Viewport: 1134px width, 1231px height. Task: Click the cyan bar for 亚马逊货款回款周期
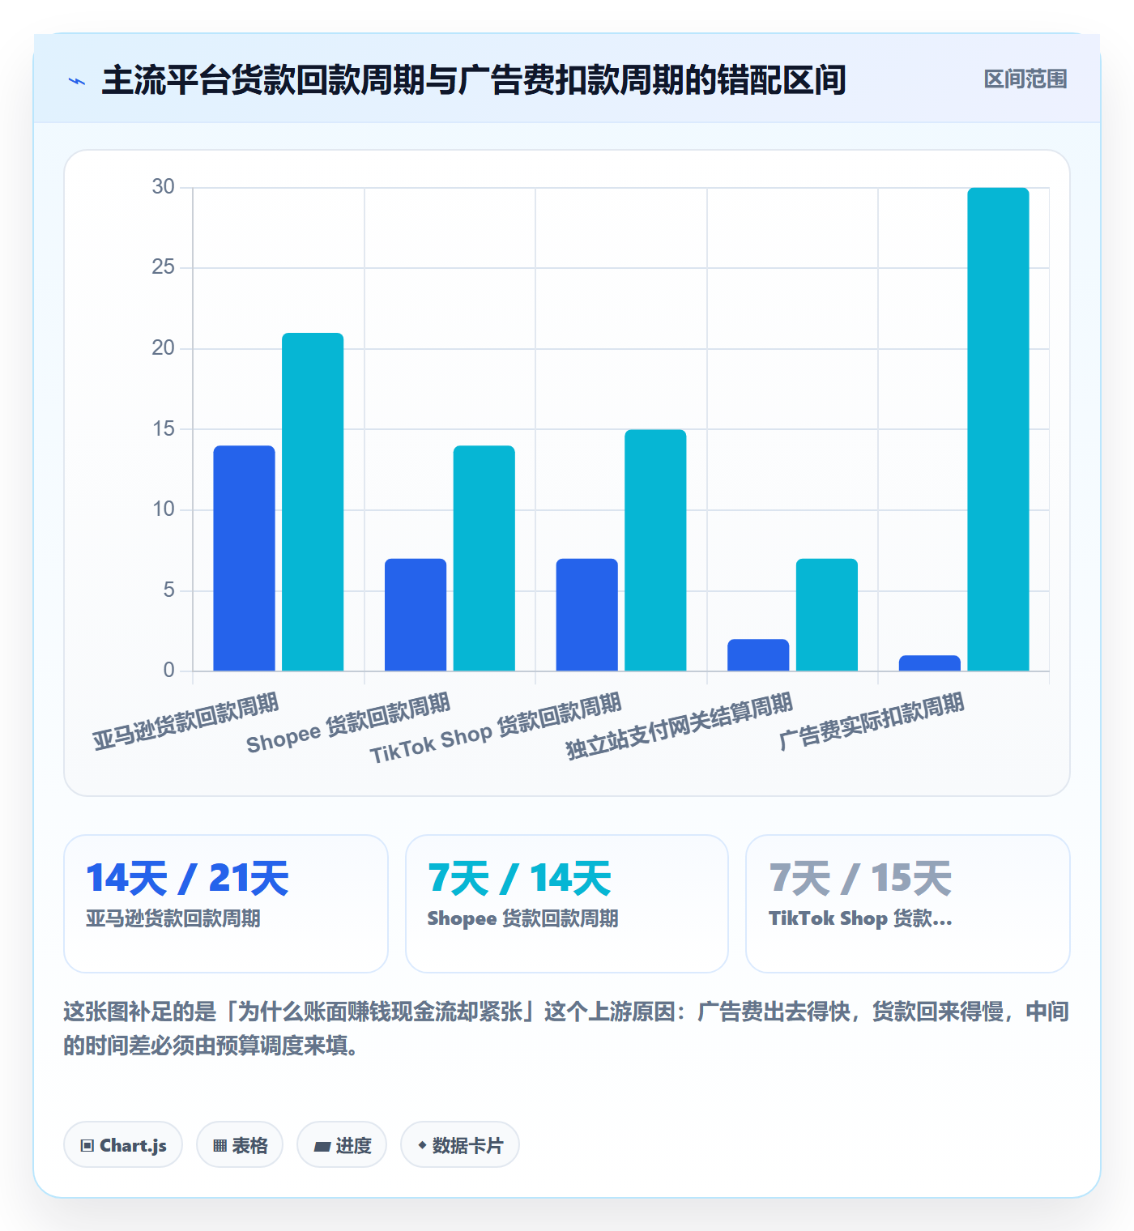313,502
